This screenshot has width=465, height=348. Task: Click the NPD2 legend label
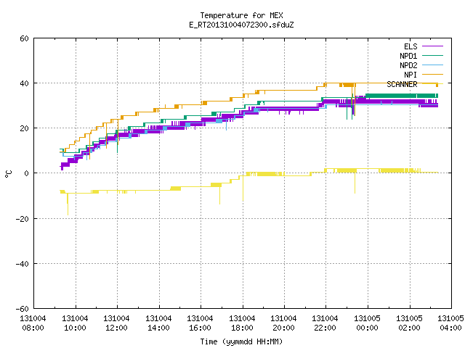pyautogui.click(x=408, y=65)
